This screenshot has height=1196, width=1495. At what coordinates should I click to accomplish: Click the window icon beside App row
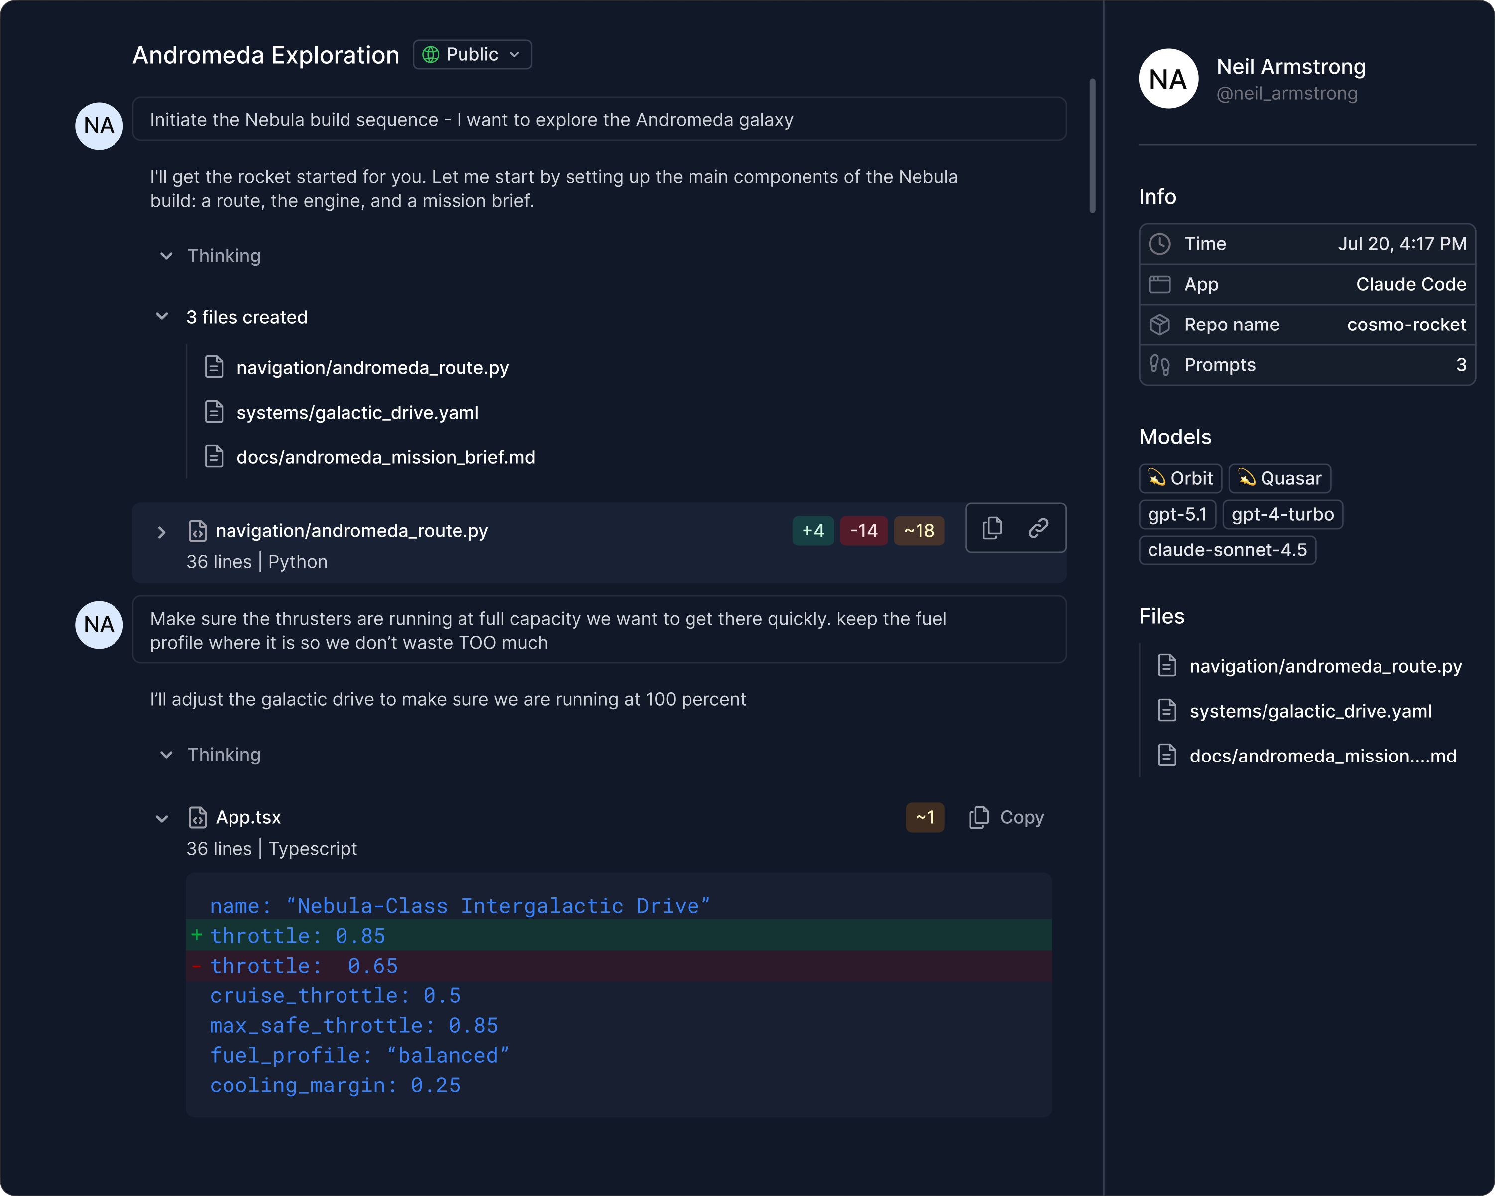[1159, 284]
